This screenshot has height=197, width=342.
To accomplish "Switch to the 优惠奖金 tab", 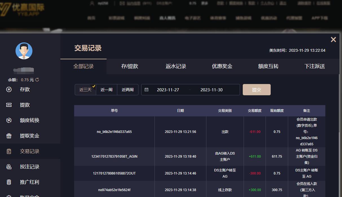I will click(222, 66).
